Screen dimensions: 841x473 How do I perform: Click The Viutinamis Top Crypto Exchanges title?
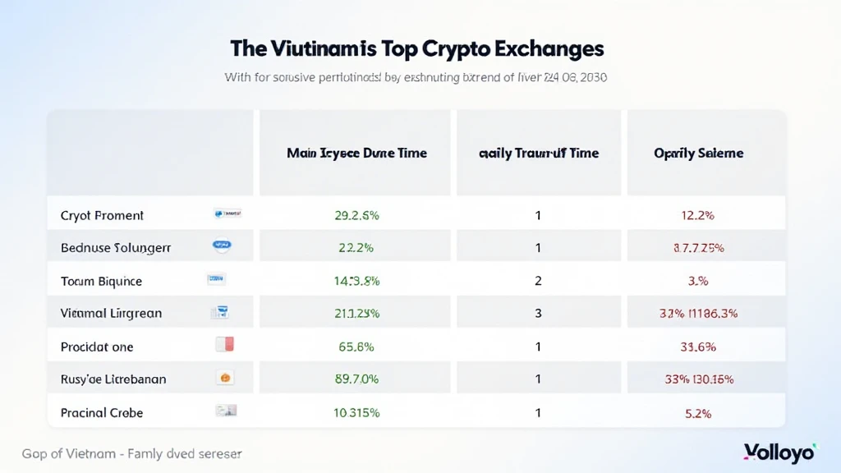tap(417, 48)
